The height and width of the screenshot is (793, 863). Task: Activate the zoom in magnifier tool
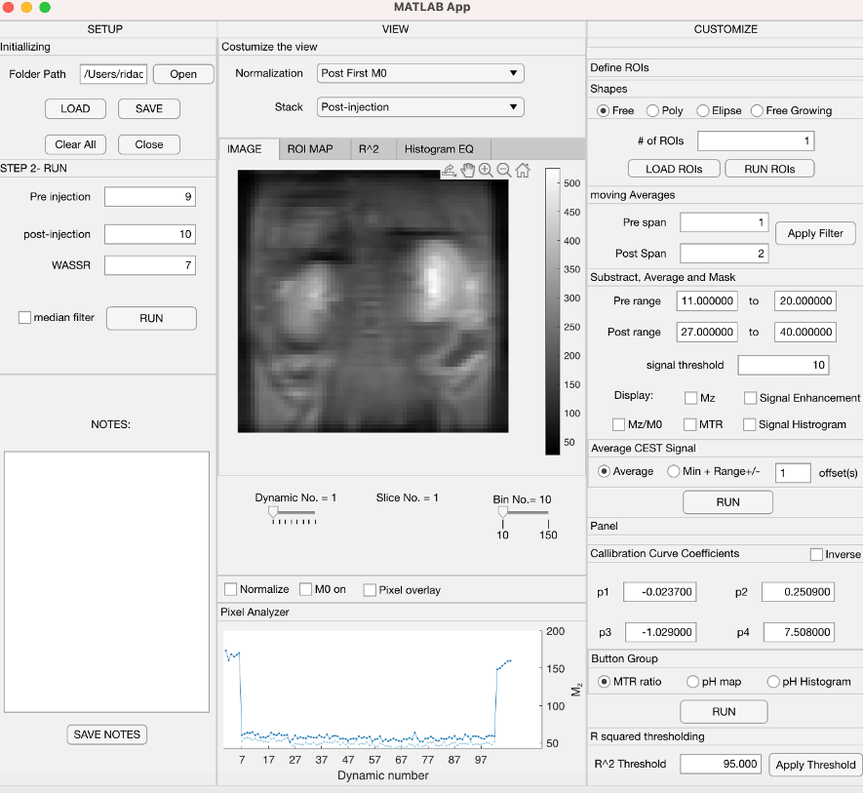486,170
